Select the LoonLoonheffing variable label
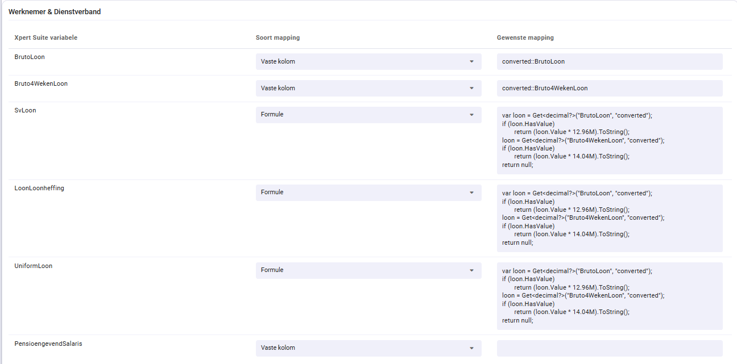This screenshot has width=737, height=364. click(x=39, y=188)
